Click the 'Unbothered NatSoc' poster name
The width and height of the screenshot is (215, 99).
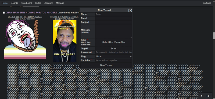pos(68,13)
